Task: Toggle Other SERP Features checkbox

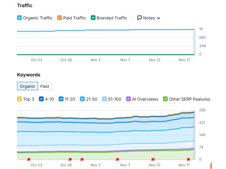Action: point(165,99)
